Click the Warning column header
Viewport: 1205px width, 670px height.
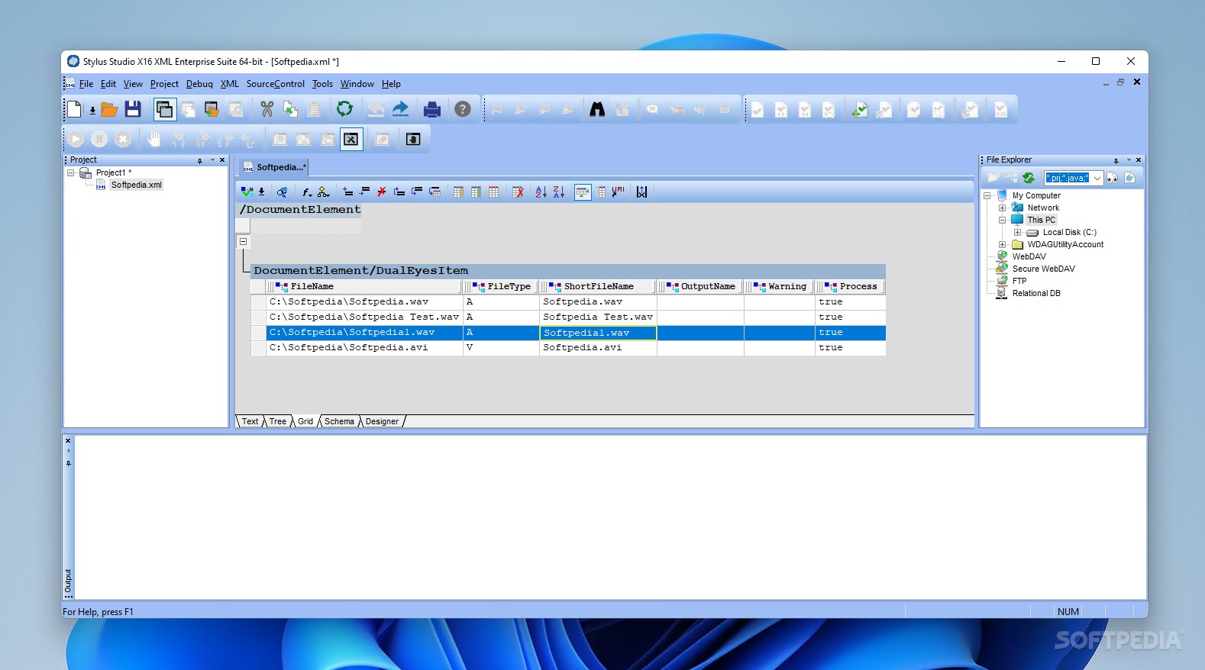780,286
